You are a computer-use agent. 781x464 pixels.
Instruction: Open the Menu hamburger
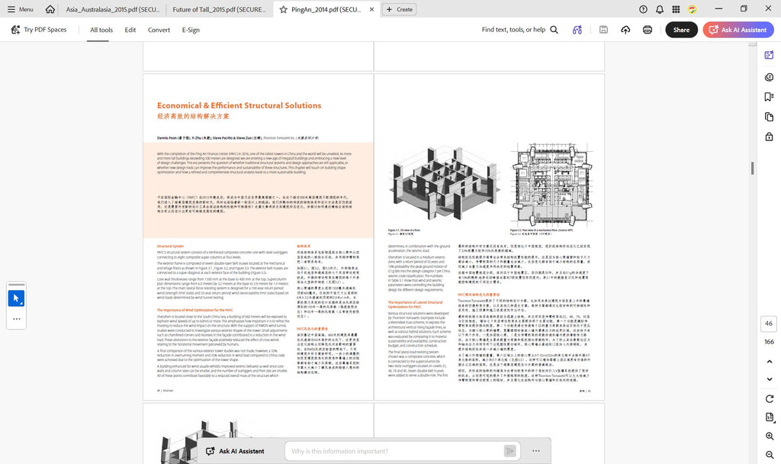(20, 9)
